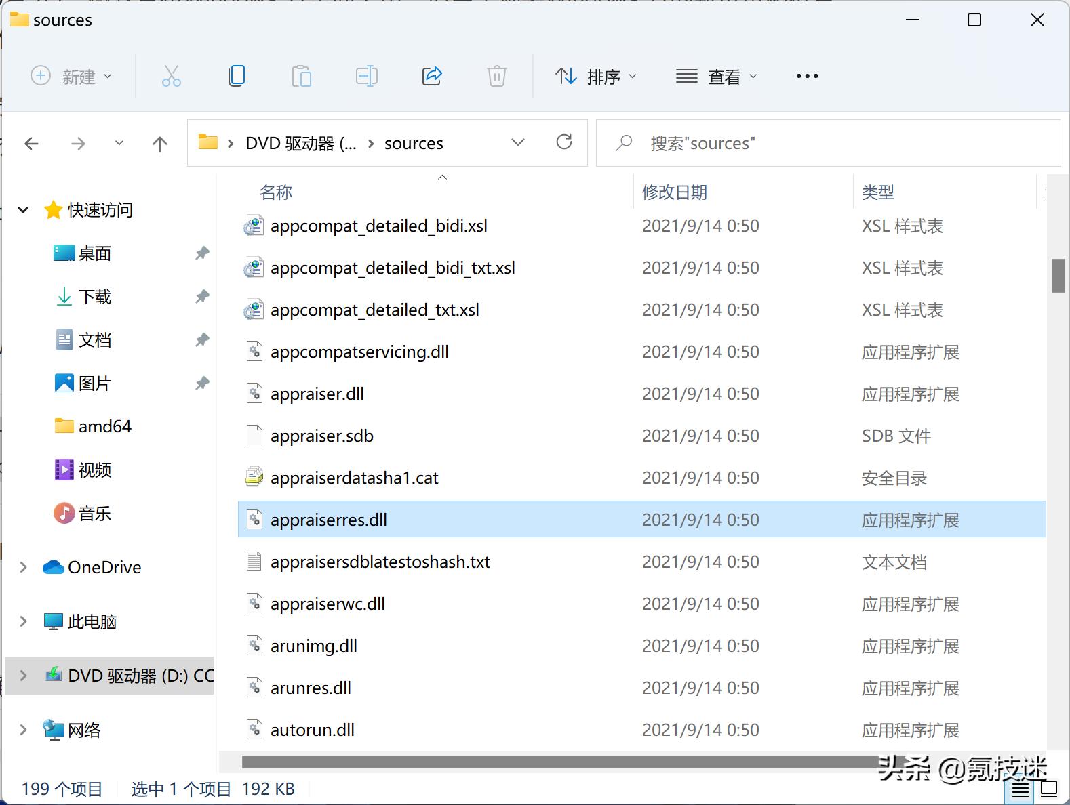
Task: Click the DVD 驱动器 breadcrumb segment
Action: [x=300, y=143]
